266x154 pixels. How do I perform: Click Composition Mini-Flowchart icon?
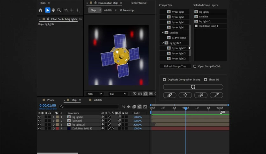[123, 107]
